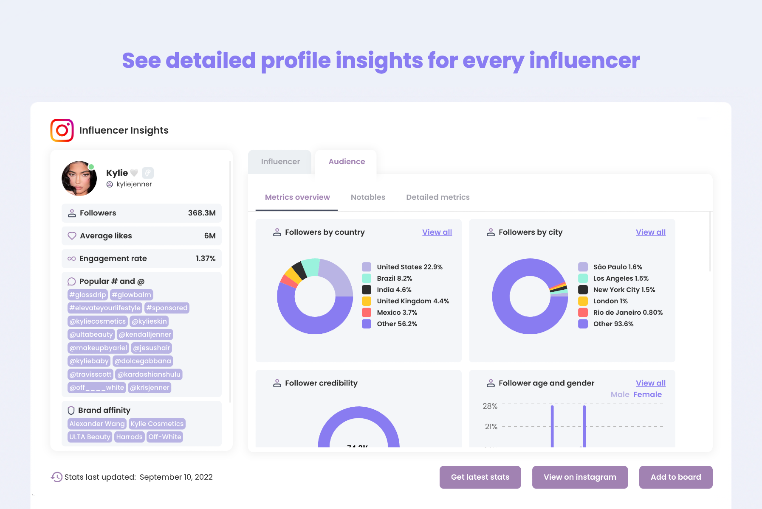Open View all for Followers by country
This screenshot has width=762, height=509.
point(437,232)
